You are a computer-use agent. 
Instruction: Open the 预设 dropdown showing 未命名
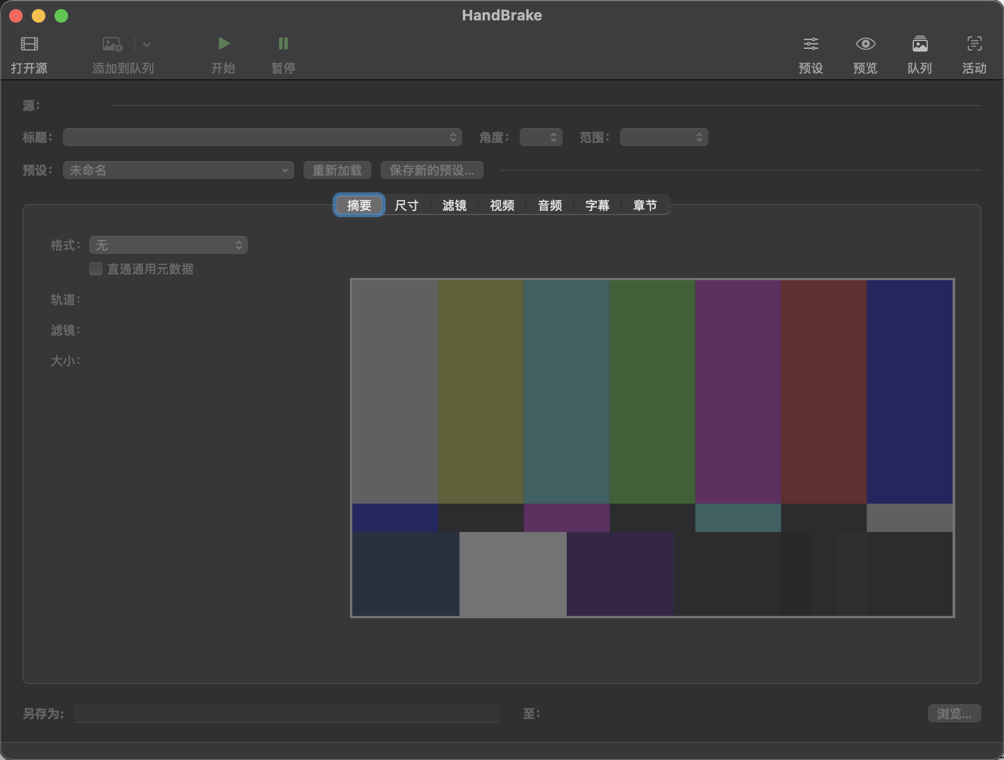pos(179,170)
